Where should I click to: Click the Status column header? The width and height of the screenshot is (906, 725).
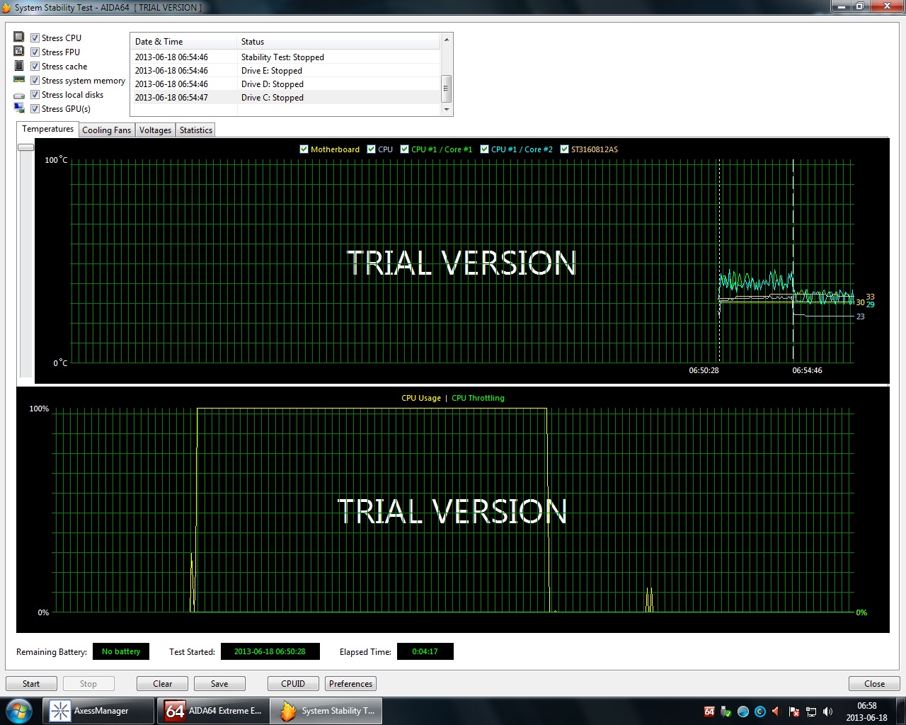(338, 42)
